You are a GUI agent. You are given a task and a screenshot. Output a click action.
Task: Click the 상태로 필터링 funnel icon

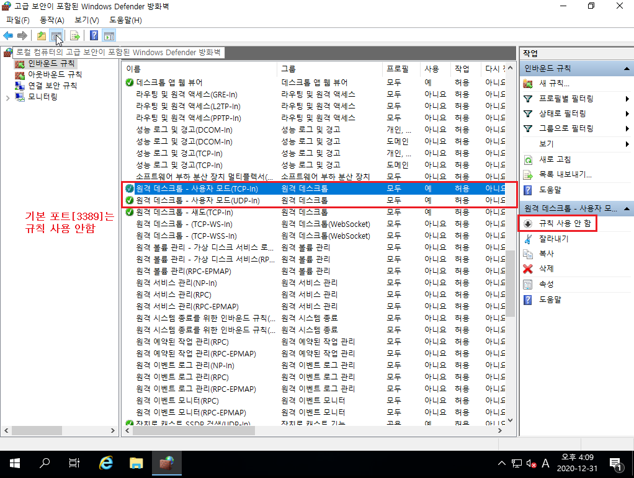528,113
